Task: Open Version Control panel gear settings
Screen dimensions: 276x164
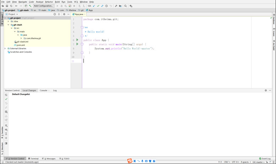Action: tap(266, 90)
